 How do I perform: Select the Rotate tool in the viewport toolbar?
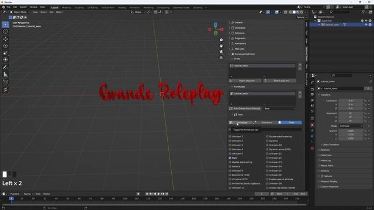(5, 46)
